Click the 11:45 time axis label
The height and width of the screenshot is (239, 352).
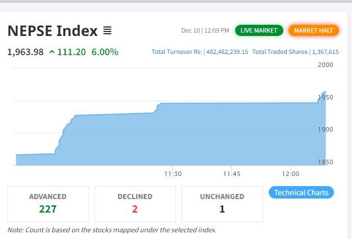click(232, 174)
